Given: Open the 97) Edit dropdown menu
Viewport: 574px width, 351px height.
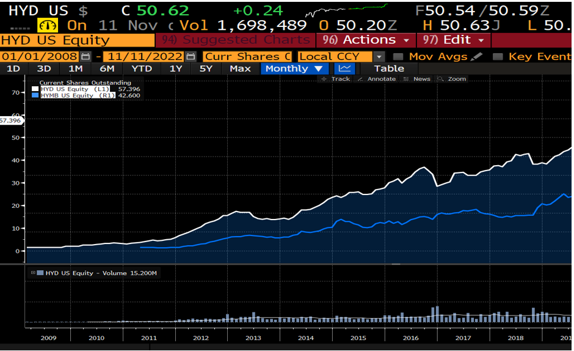Looking at the screenshot, I should (453, 40).
